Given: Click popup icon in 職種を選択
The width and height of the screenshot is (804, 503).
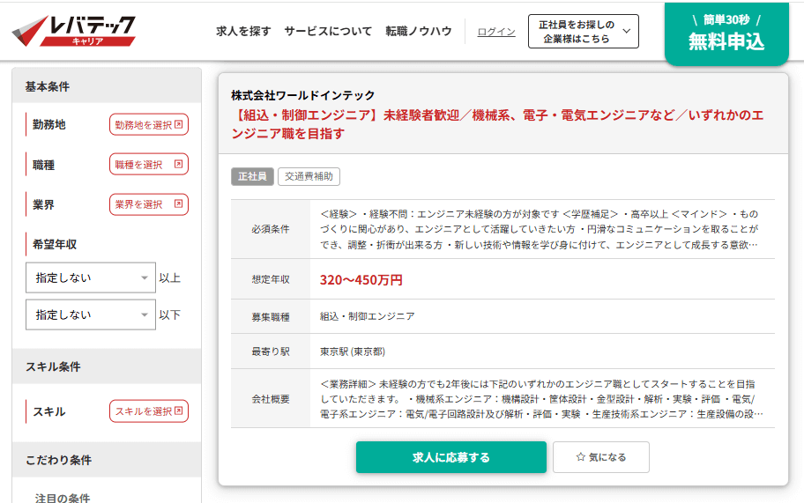Looking at the screenshot, I should coord(178,164).
